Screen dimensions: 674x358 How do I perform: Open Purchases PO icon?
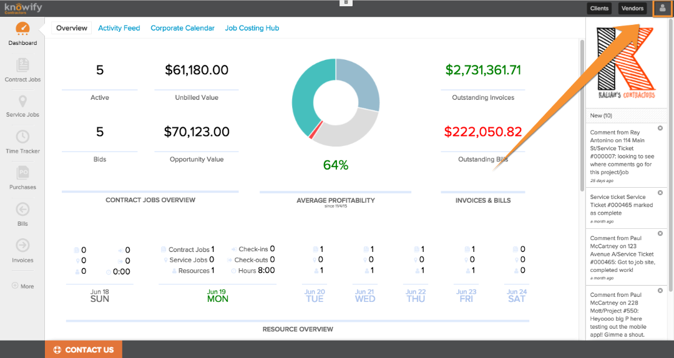[22, 173]
